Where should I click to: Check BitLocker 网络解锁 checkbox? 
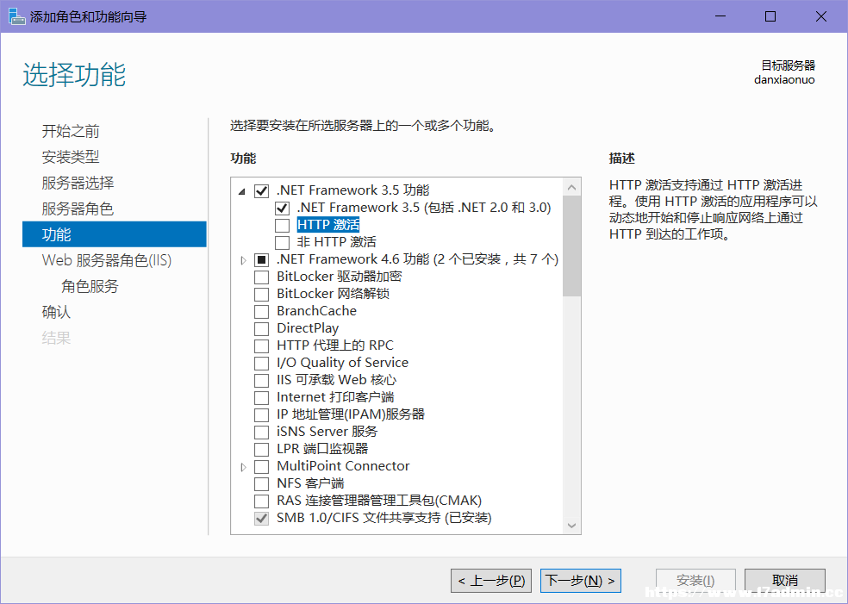pyautogui.click(x=262, y=294)
